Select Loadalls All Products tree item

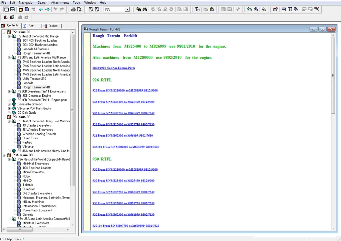[35, 49]
